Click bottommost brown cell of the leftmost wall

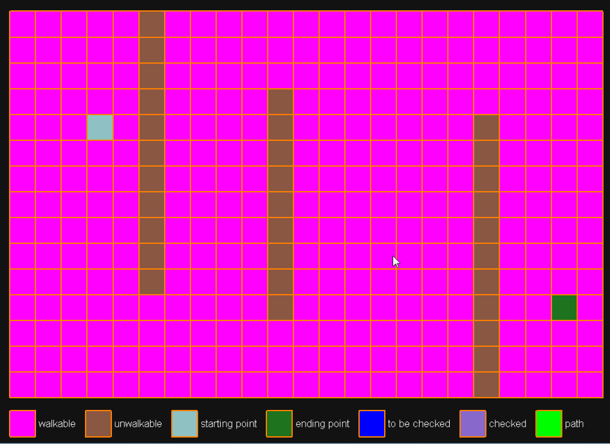(152, 282)
